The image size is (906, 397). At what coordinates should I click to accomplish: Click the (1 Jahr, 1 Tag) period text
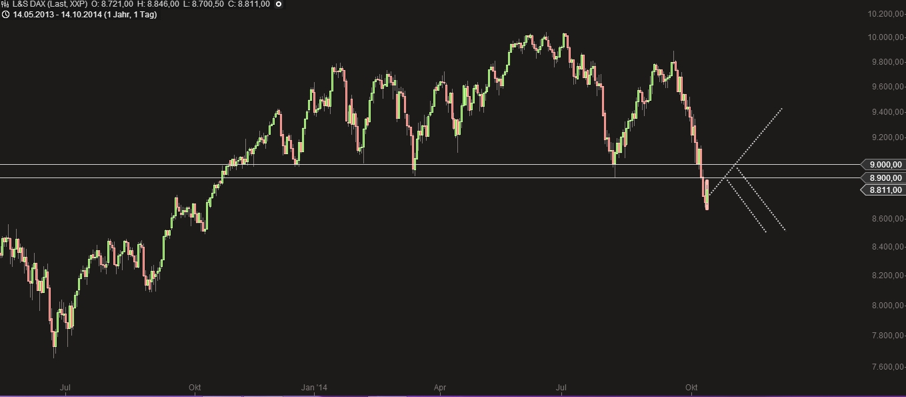131,14
